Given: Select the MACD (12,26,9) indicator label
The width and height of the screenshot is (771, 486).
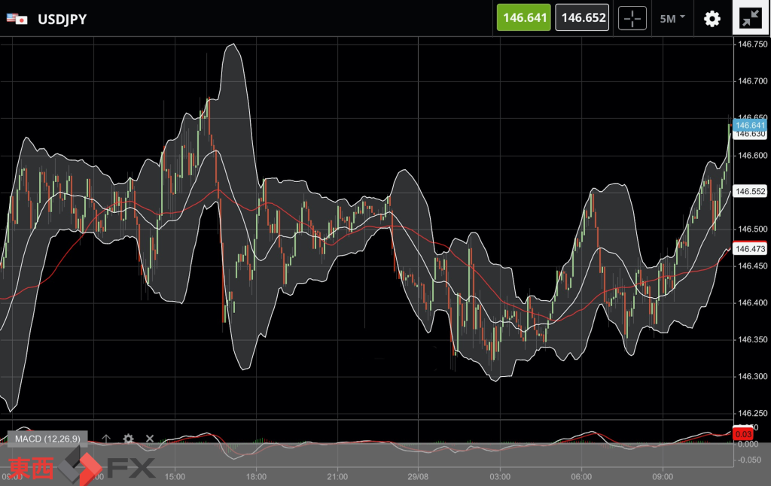Looking at the screenshot, I should (x=47, y=439).
